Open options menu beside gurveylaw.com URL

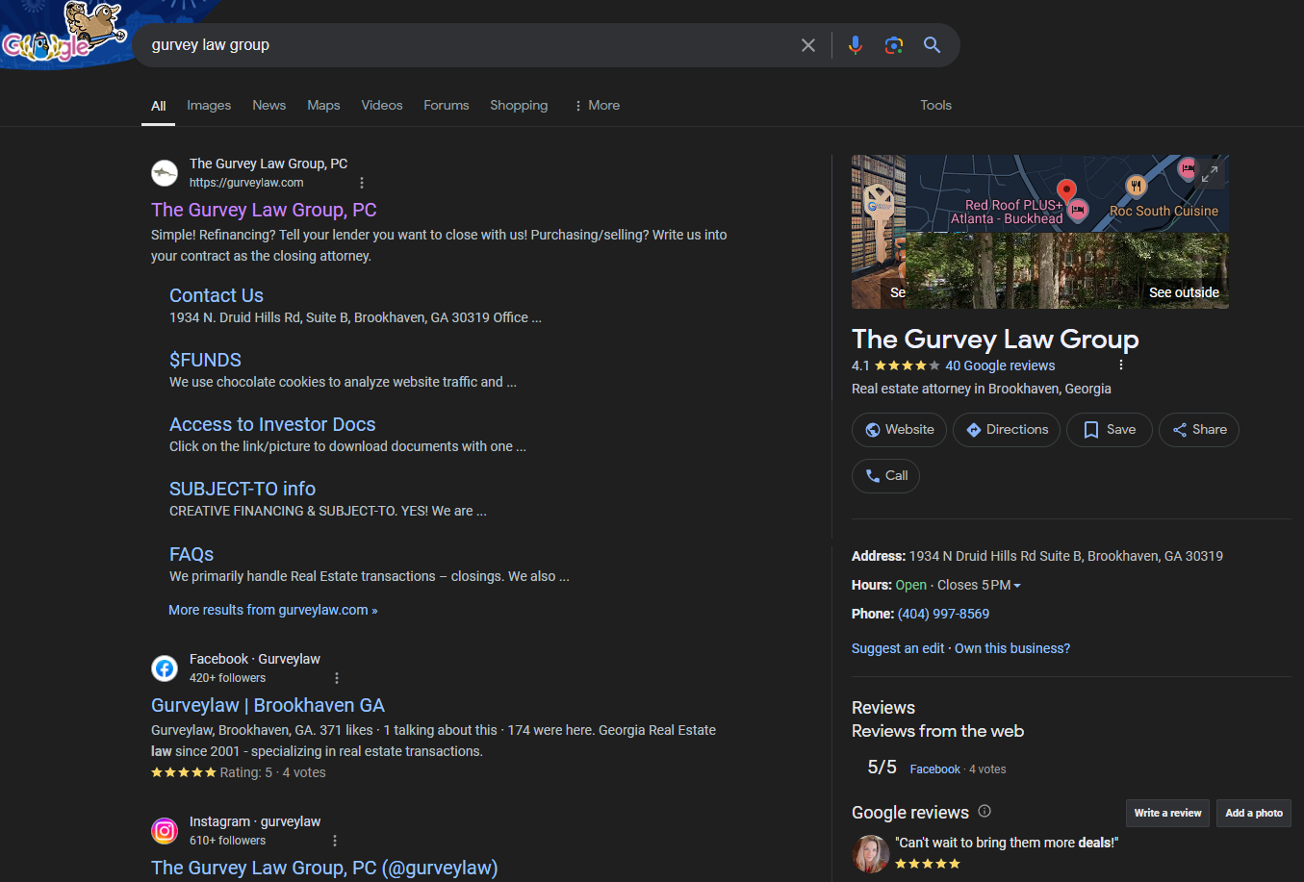(362, 183)
